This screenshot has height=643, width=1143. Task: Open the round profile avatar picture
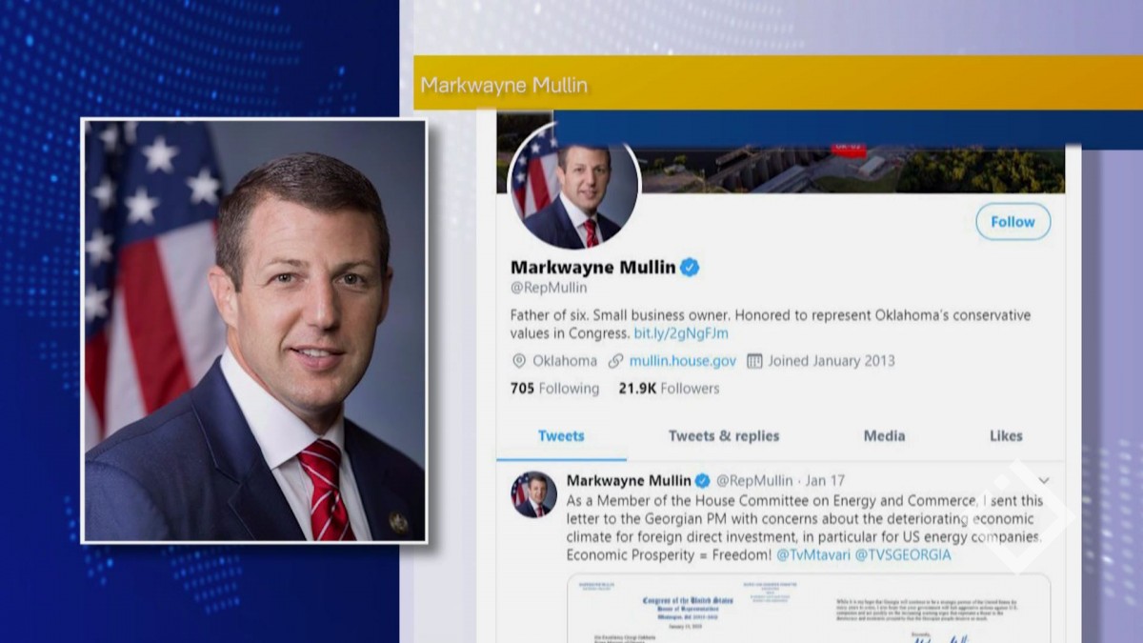[x=573, y=188]
